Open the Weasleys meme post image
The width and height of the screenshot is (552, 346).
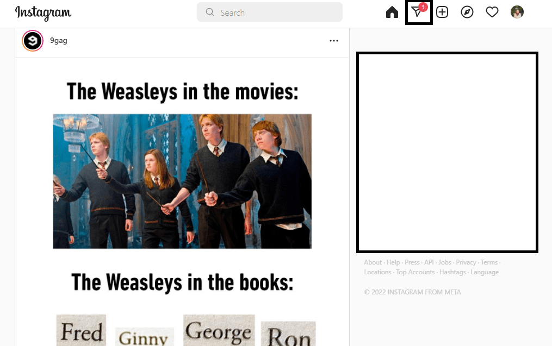tap(182, 202)
